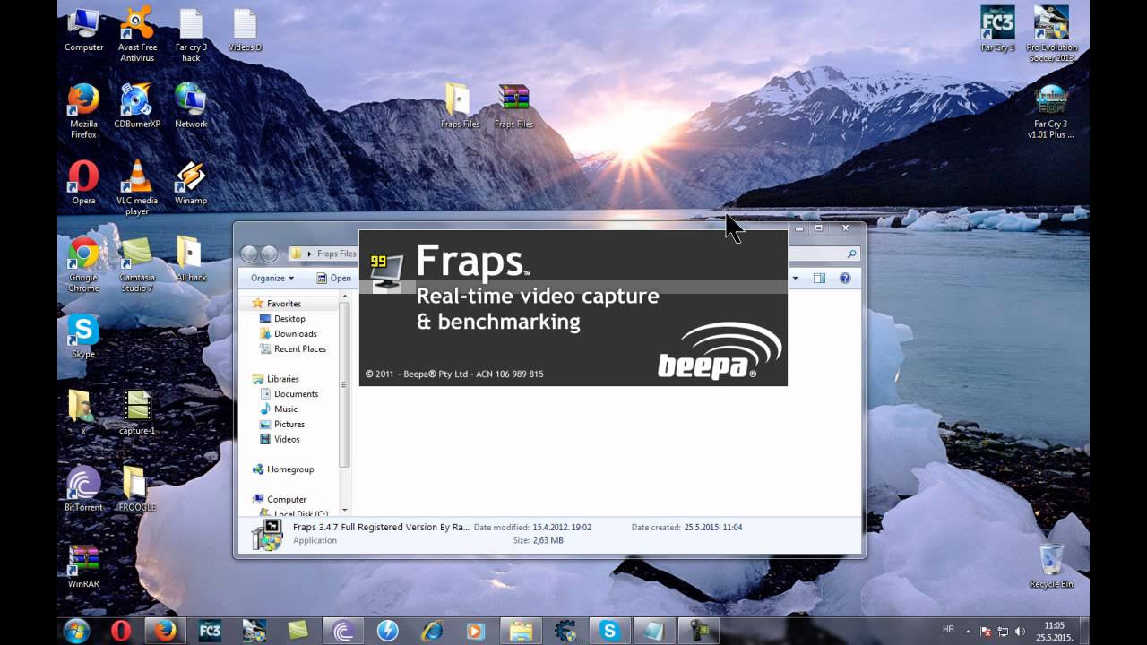Select the capture-1 video file
Screen dimensions: 1147x645
point(137,413)
